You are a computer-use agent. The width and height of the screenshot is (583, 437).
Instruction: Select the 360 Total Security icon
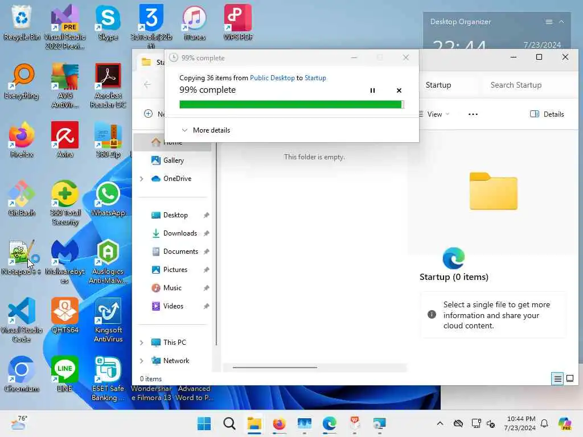[x=65, y=203]
